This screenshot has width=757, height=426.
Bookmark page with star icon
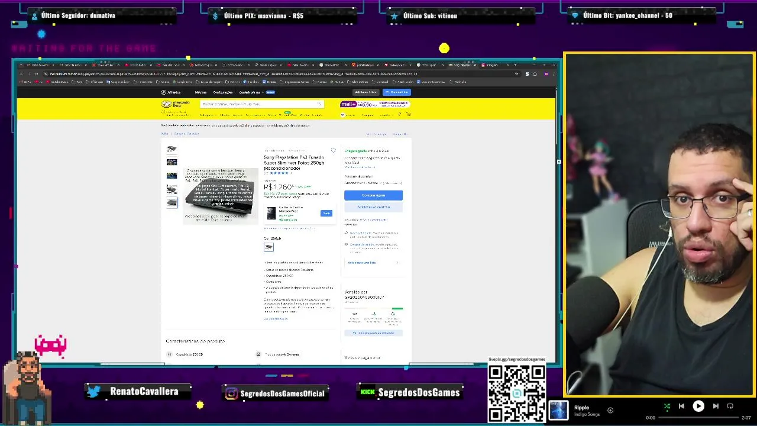pos(517,74)
